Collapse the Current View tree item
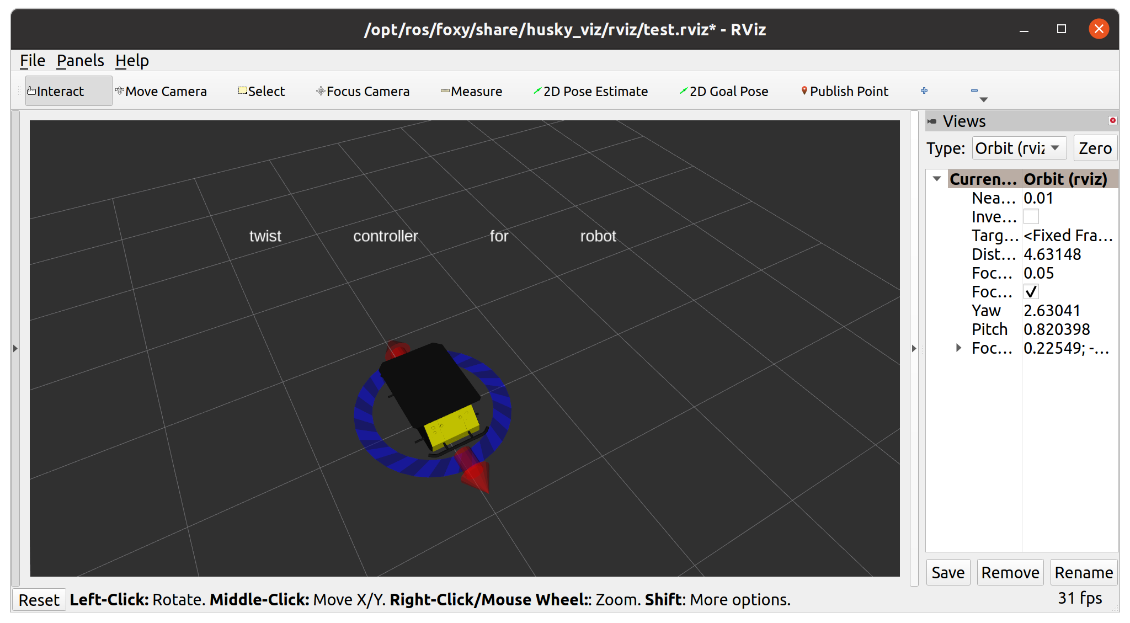Screen dimensions: 1130x623 (x=936, y=179)
